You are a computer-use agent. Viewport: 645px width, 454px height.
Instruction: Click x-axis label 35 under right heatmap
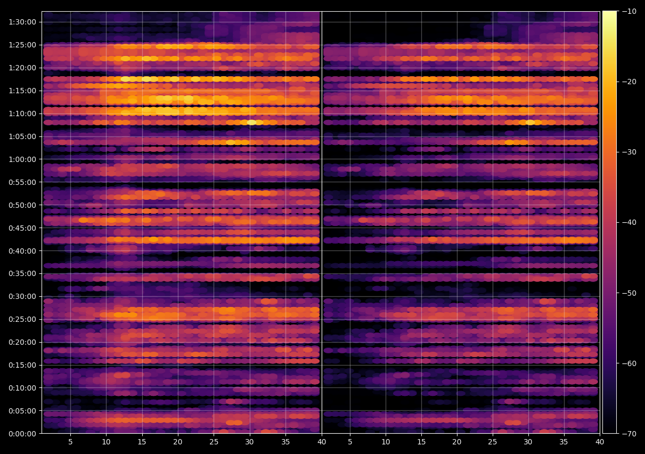tap(564, 442)
